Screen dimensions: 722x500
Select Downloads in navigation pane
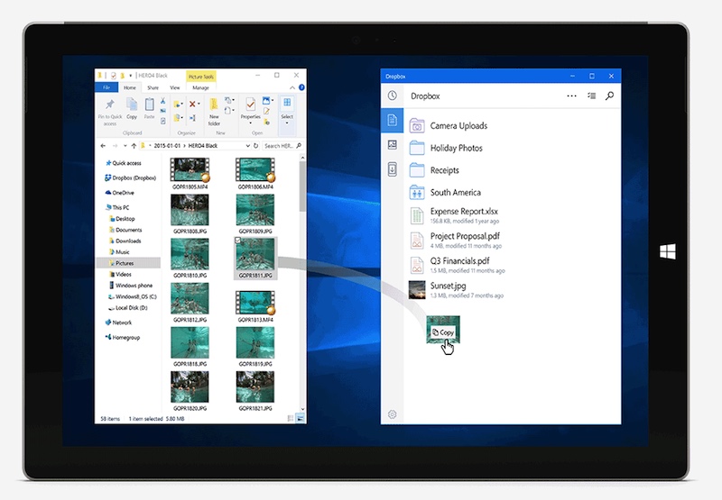125,241
